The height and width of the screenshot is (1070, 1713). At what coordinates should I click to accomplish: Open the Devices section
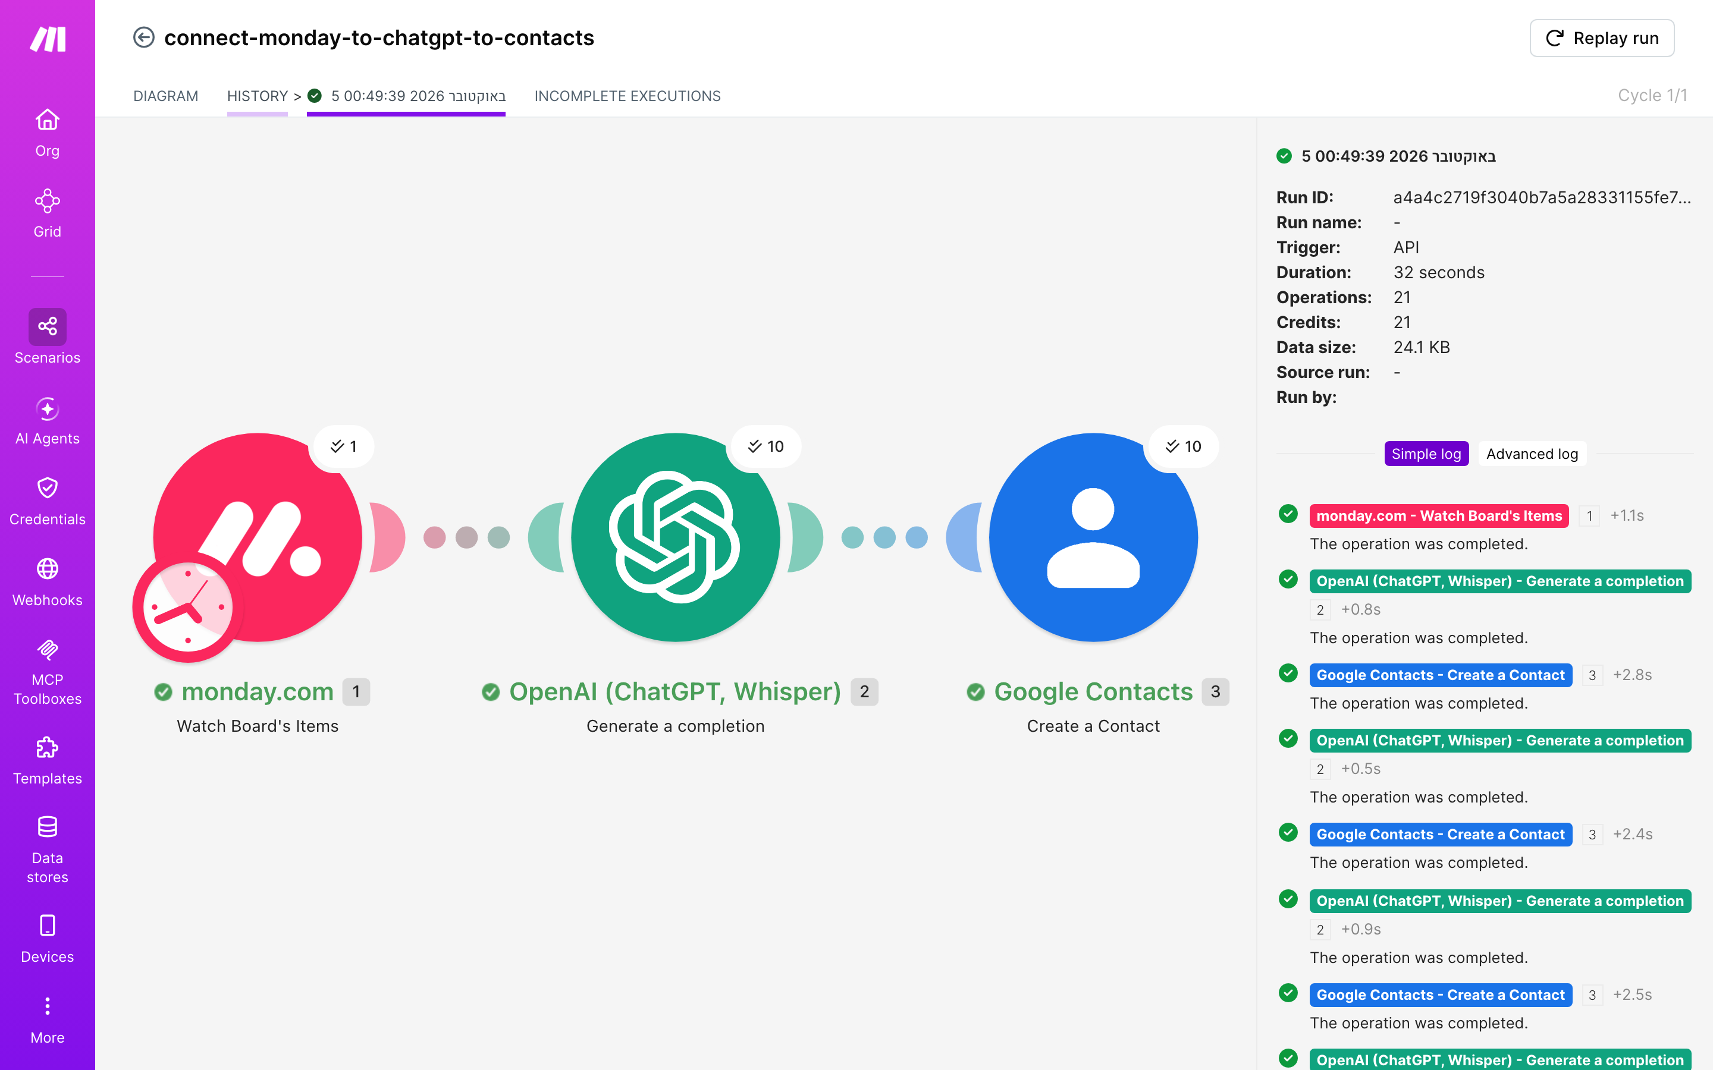[x=48, y=939]
